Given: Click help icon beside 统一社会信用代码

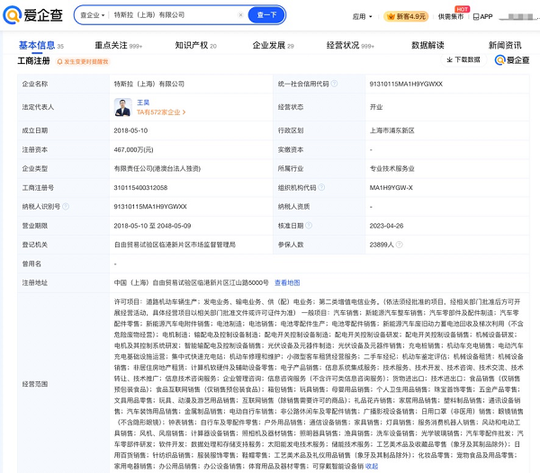Looking at the screenshot, I should (334, 84).
